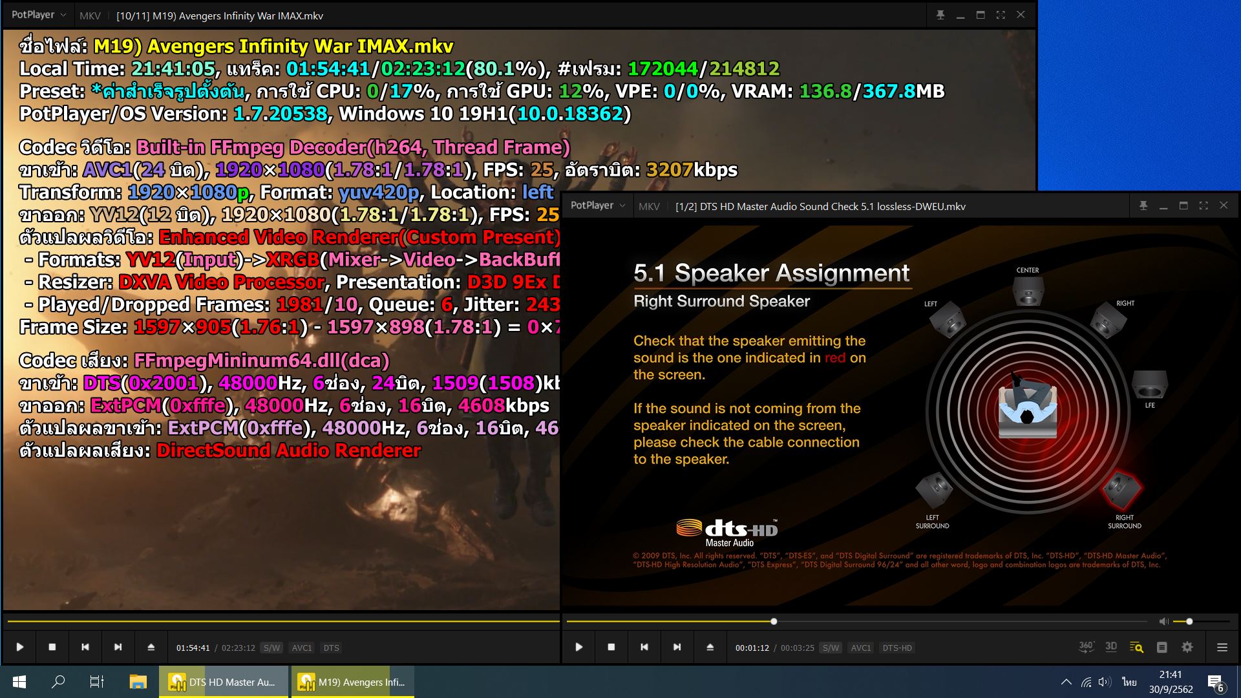The image size is (1241, 698).
Task: Play Avengers Infinity War video
Action: pos(19,647)
